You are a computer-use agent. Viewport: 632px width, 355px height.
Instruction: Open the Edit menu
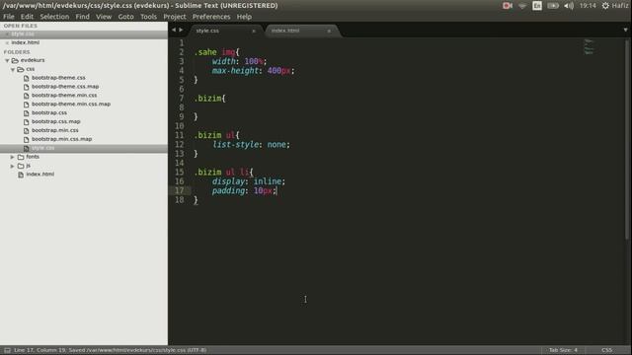27,17
